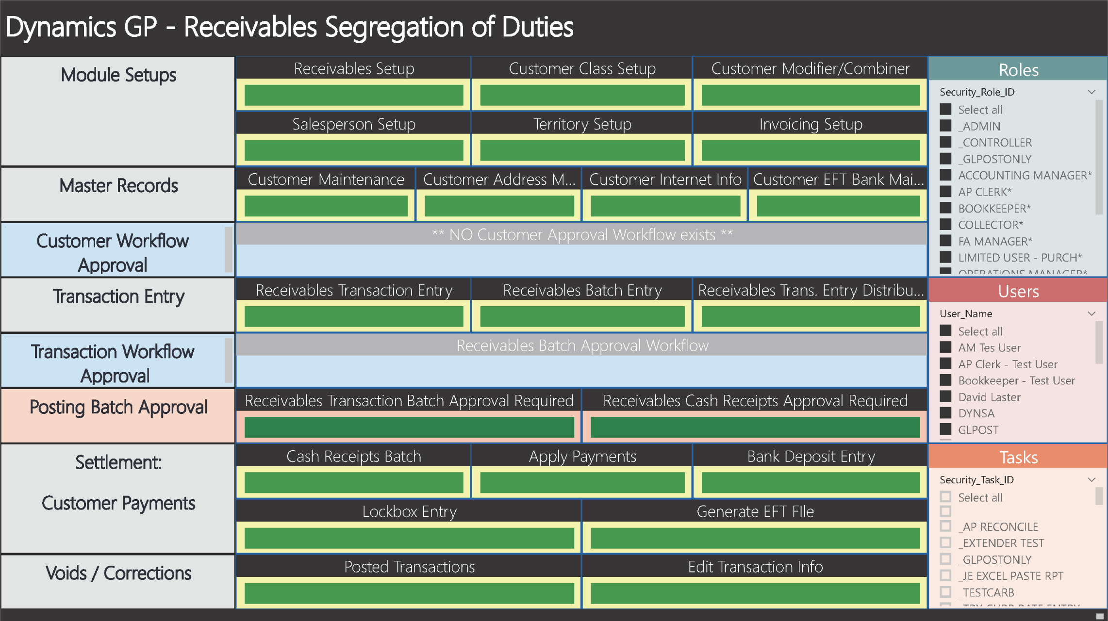Image resolution: width=1108 pixels, height=621 pixels.
Task: Click the Lockbox Entry green bar
Action: 409,538
